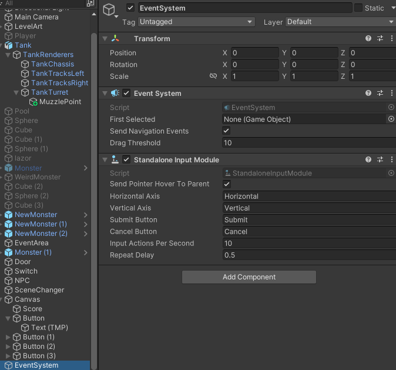Viewport: 396px width, 370px height.
Task: Open Standalone Input Module three-dot menu
Action: [x=392, y=159]
